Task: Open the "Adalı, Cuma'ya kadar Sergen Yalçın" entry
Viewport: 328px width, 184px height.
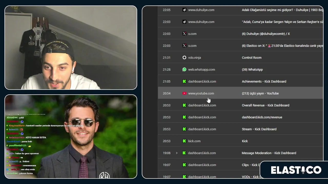Action: (x=282, y=22)
